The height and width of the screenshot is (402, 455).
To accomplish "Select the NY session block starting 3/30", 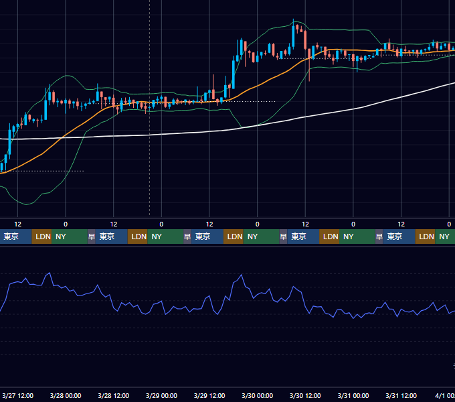I will click(357, 237).
